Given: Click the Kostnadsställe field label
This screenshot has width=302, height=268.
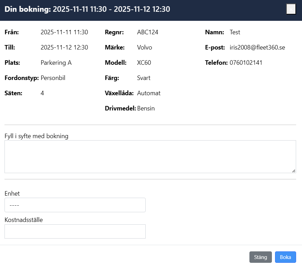Looking at the screenshot, I should (24, 220).
